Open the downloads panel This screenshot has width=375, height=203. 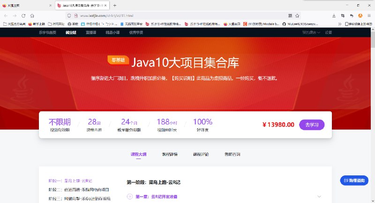click(x=334, y=16)
